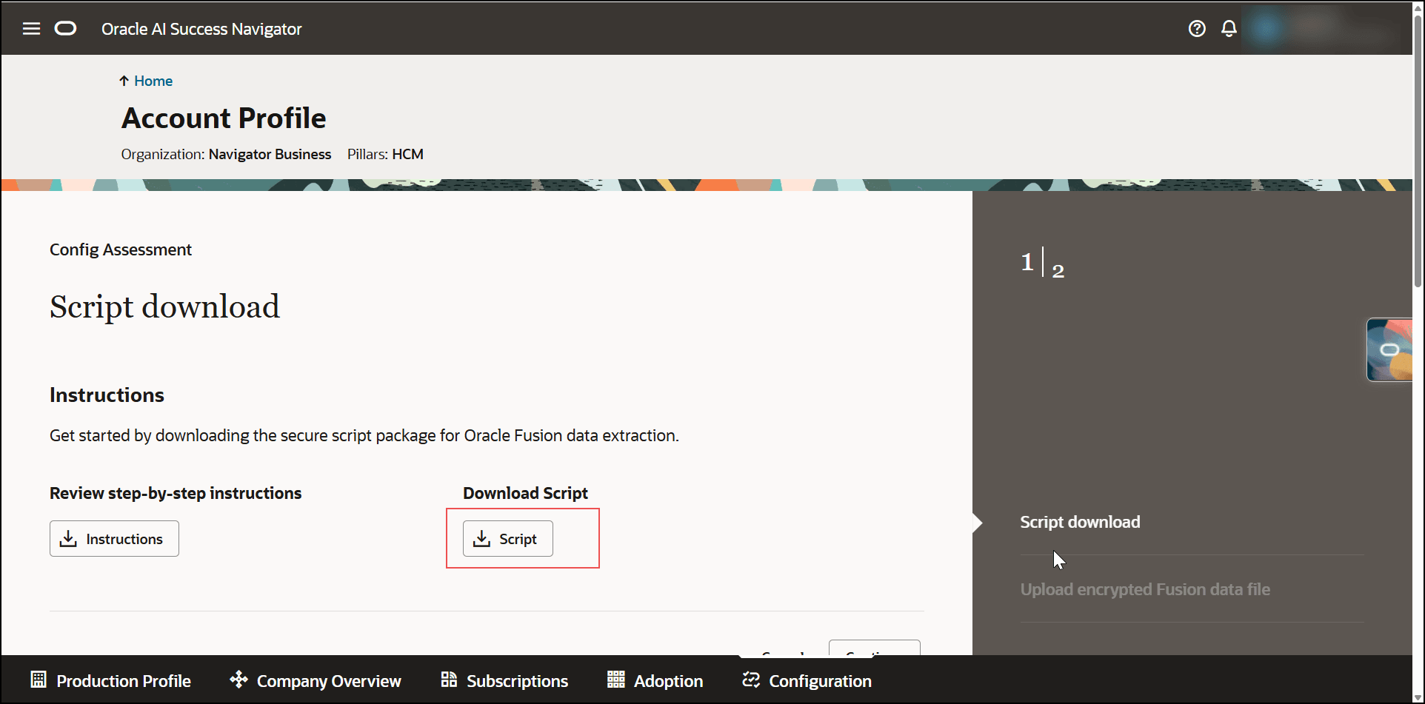Switch to Company Overview tab

coord(316,680)
